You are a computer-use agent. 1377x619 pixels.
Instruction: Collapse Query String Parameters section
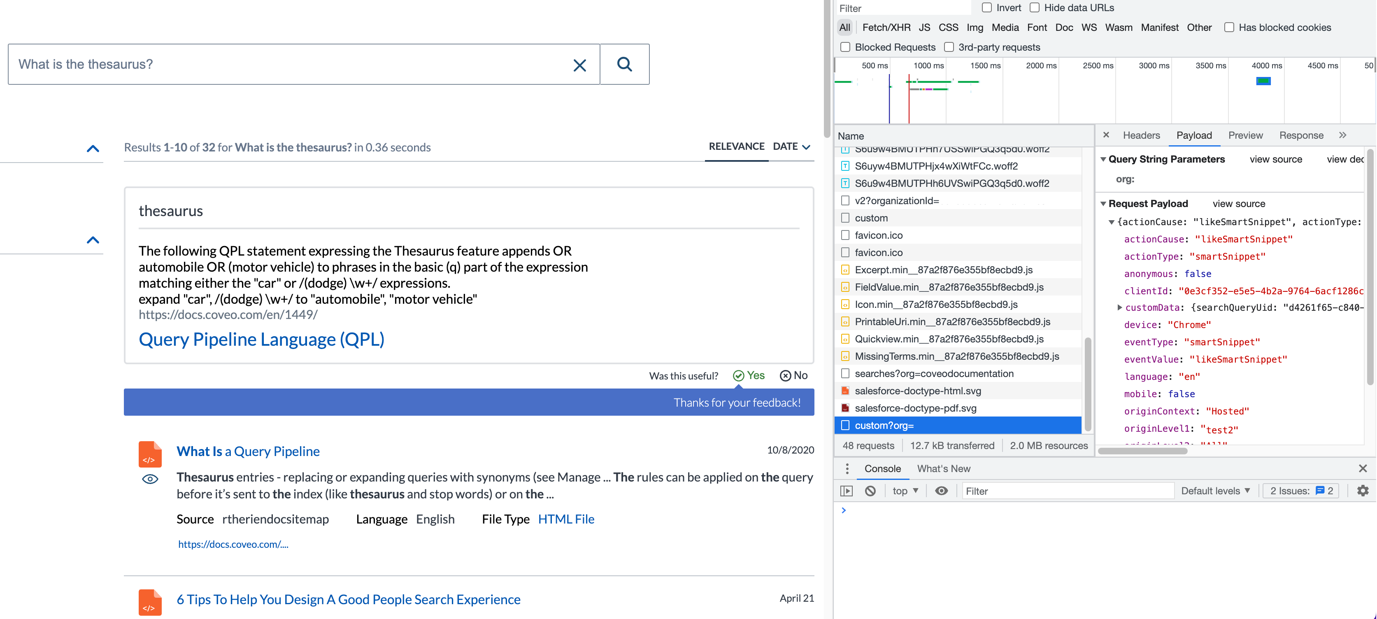1103,159
